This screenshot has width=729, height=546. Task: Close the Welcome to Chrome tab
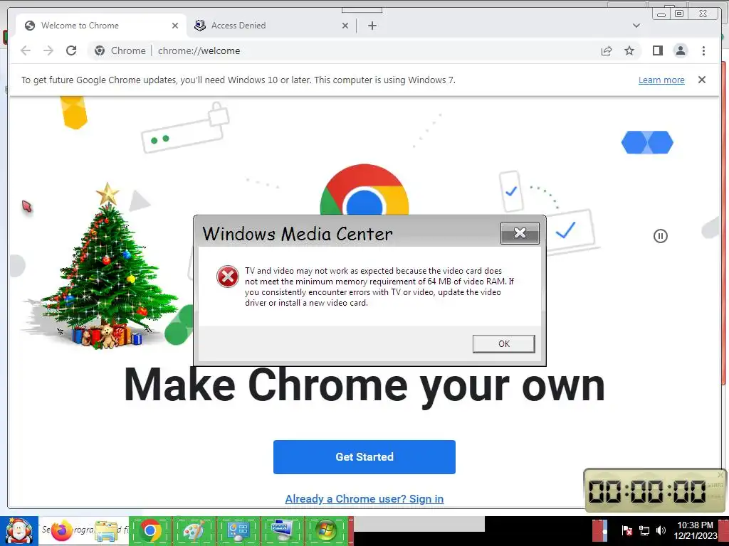[175, 26]
